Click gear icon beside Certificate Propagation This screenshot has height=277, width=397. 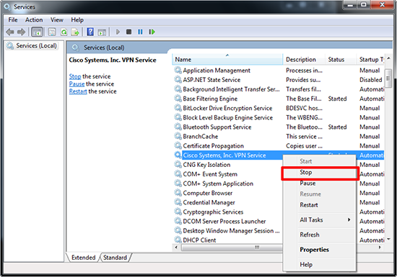[178, 145]
